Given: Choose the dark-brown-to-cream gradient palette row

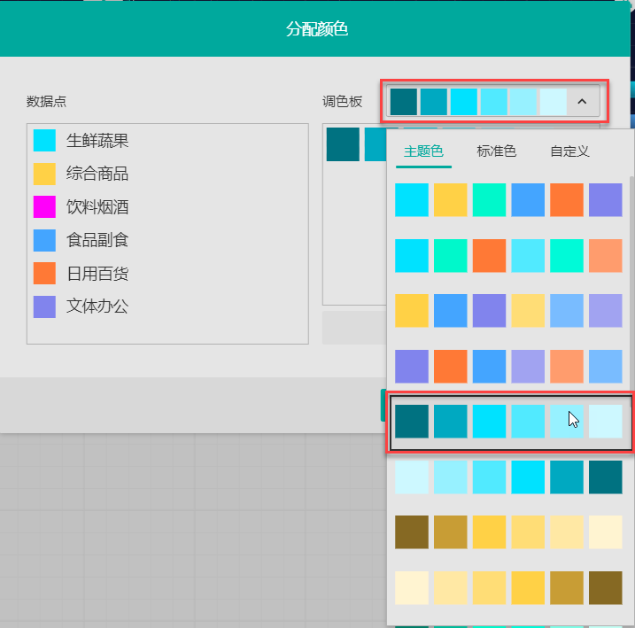Looking at the screenshot, I should tap(508, 531).
